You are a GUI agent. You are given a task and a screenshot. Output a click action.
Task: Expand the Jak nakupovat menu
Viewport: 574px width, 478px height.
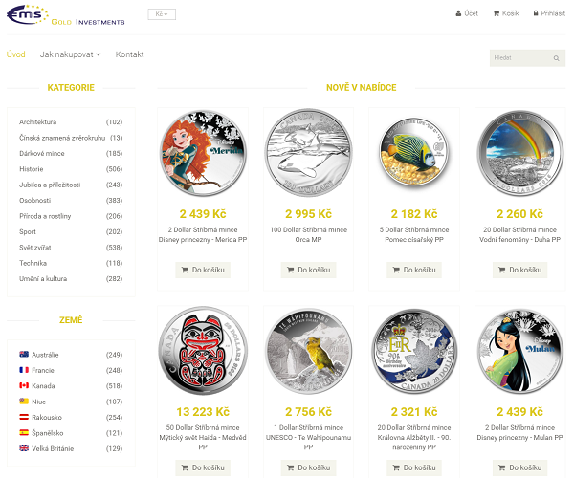point(70,54)
